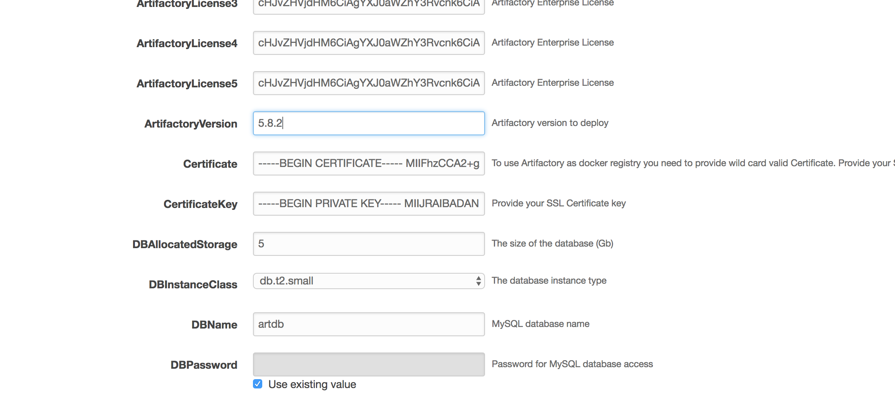Viewport: 895px width, 395px height.
Task: Click the greyed-out DBPassword field
Action: pyautogui.click(x=368, y=364)
